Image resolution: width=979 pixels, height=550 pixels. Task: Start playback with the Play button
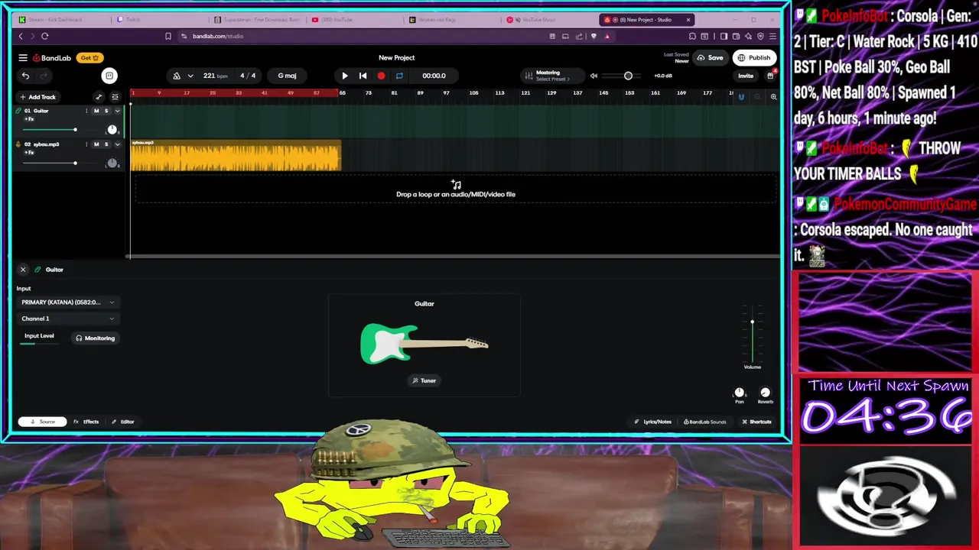point(344,76)
